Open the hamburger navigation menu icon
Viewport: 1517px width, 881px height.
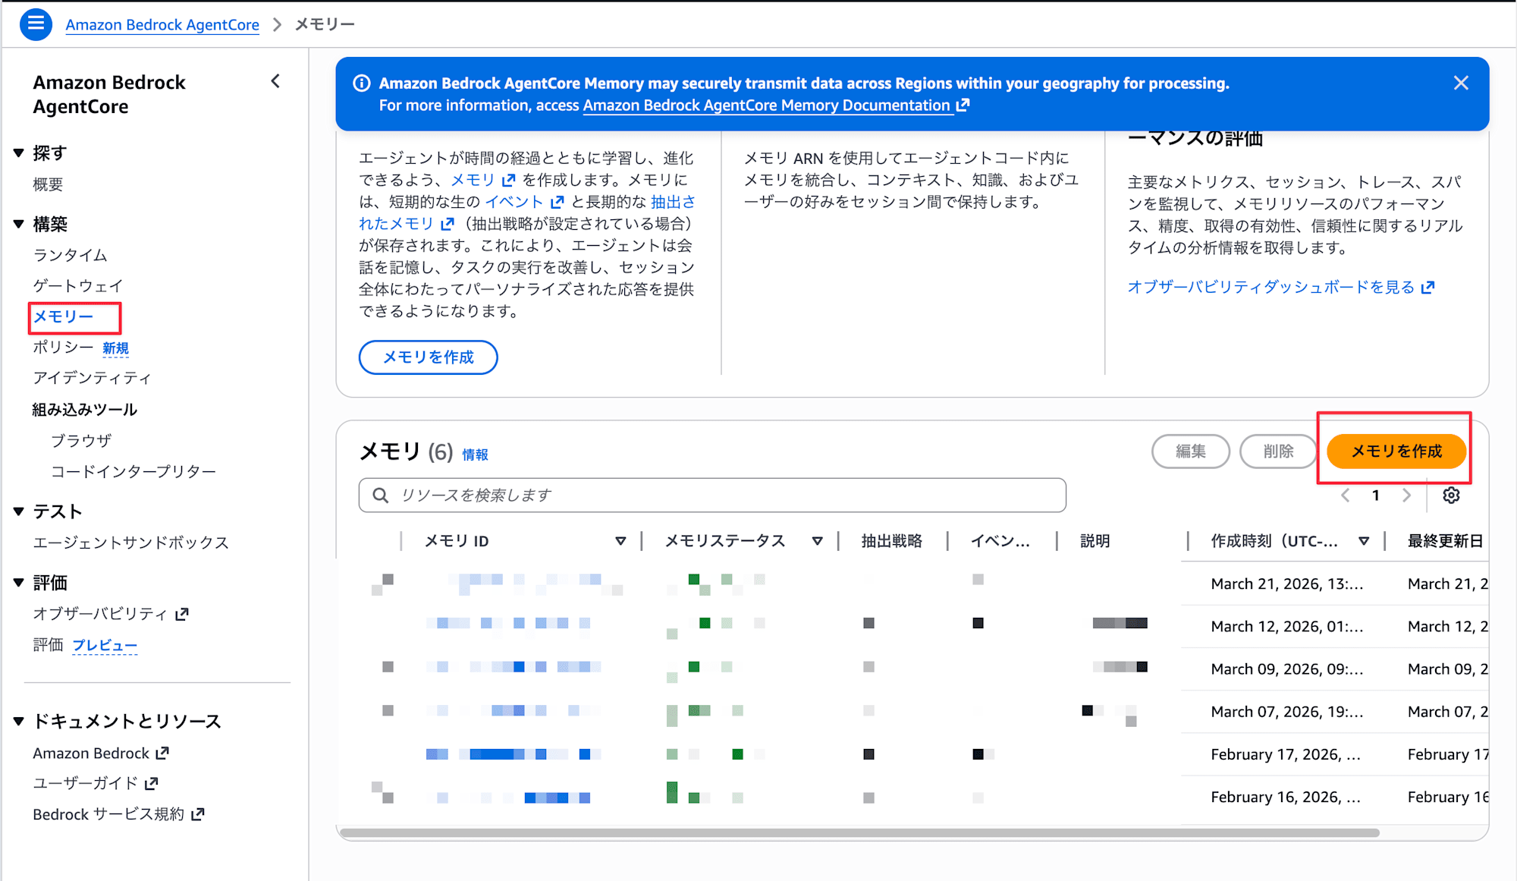35,24
